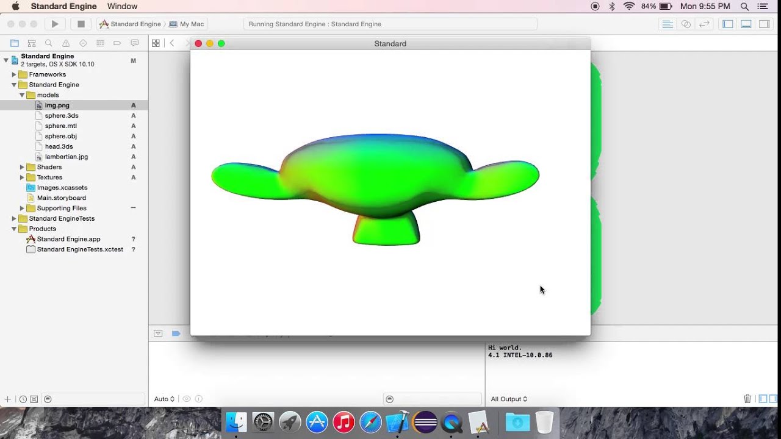781x439 pixels.
Task: Expand the Shaders group
Action: tap(22, 167)
